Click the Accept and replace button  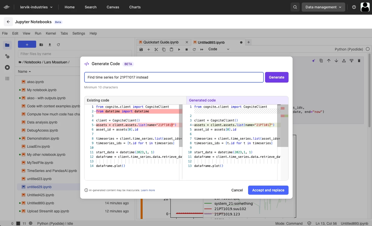point(268,190)
